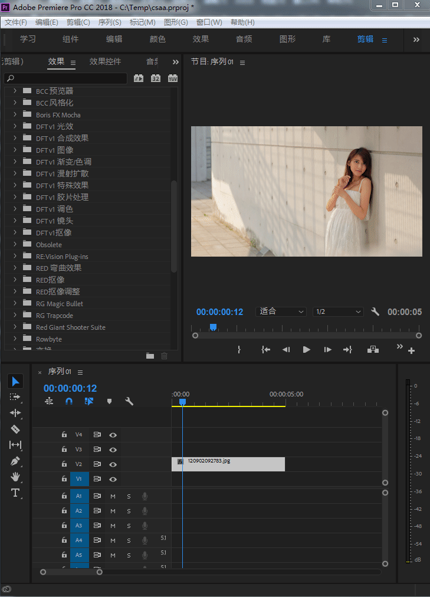Expand the BCC 预览器 folder
The height and width of the screenshot is (597, 430).
coord(15,91)
